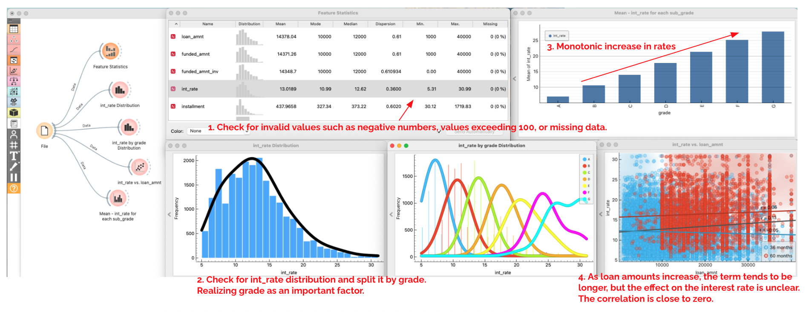The image size is (806, 312).
Task: Click grade A blue legend swatch
Action: coord(584,159)
